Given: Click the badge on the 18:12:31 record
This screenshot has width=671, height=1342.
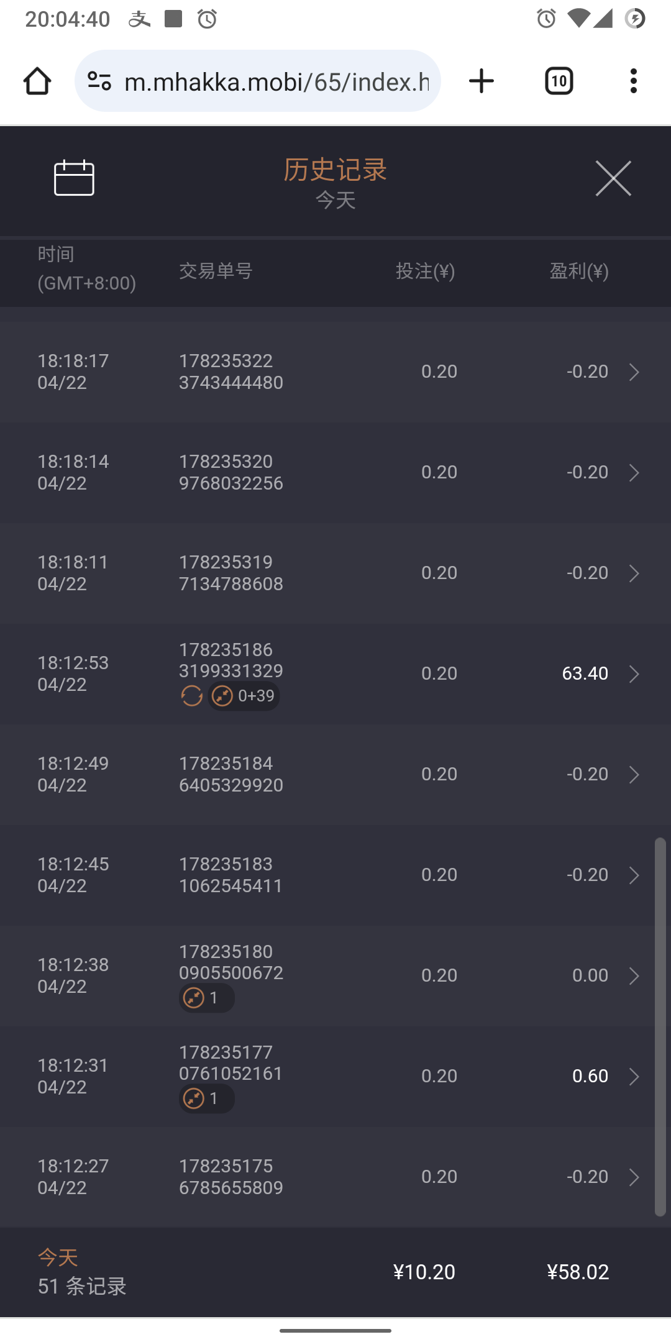Looking at the screenshot, I should pyautogui.click(x=206, y=1098).
